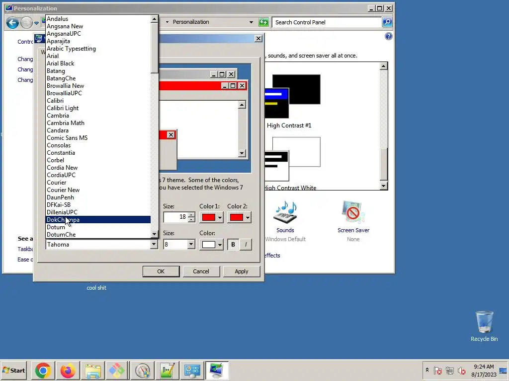Open the address bar history dropdown arrow
Image resolution: width=509 pixels, height=381 pixels.
coord(251,22)
